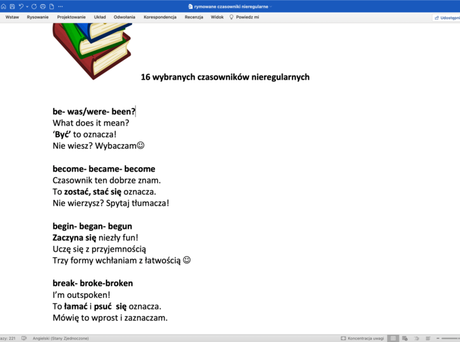The height and width of the screenshot is (342, 460).
Task: Enable Koncentracja uwagi focus mode
Action: click(x=362, y=339)
